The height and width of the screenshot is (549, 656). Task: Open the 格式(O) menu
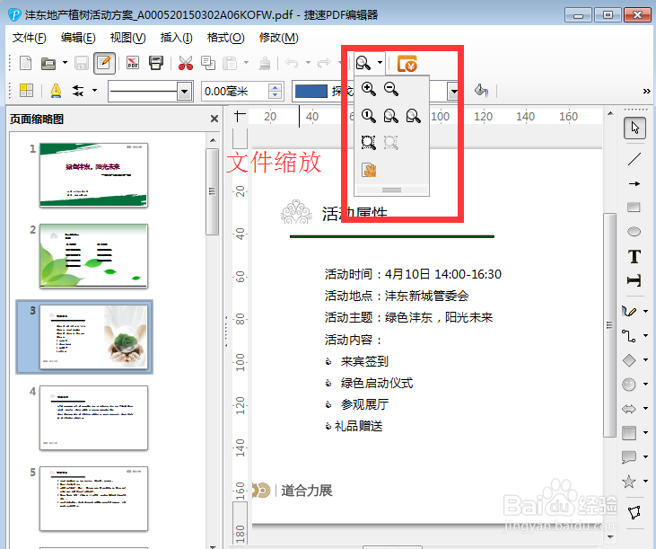click(226, 38)
